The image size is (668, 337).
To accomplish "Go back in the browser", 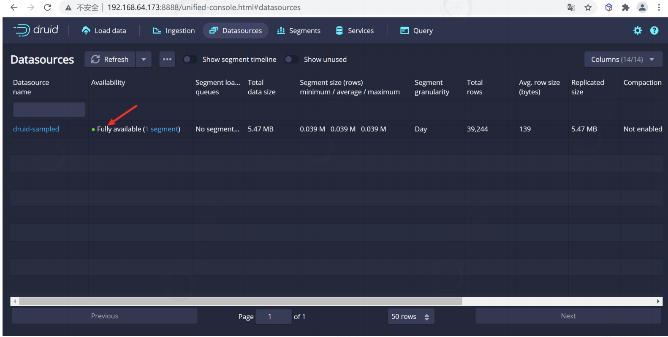I will 14,7.
